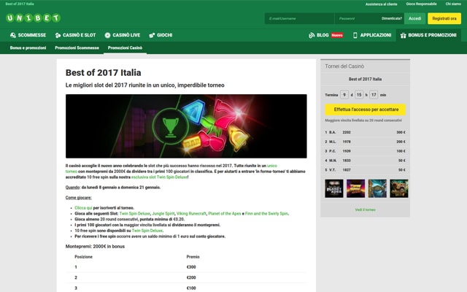Open the Viking Runecraft slot link

click(191, 214)
